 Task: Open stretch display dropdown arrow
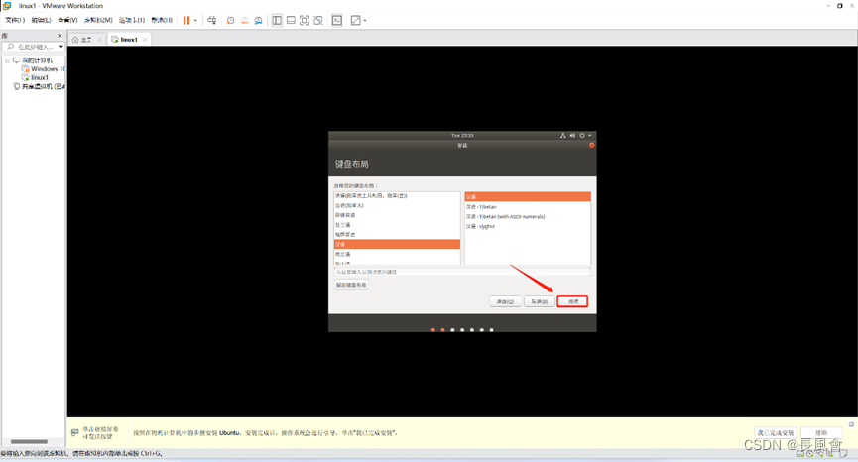[365, 20]
